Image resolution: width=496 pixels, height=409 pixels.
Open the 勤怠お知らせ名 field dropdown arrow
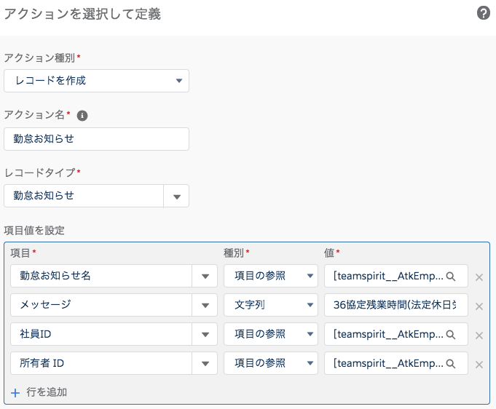point(205,276)
